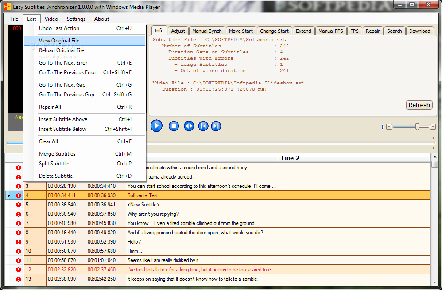Image resolution: width=442 pixels, height=290 pixels.
Task: Select the '<New Subtitle>' cell
Action: click(x=202, y=205)
